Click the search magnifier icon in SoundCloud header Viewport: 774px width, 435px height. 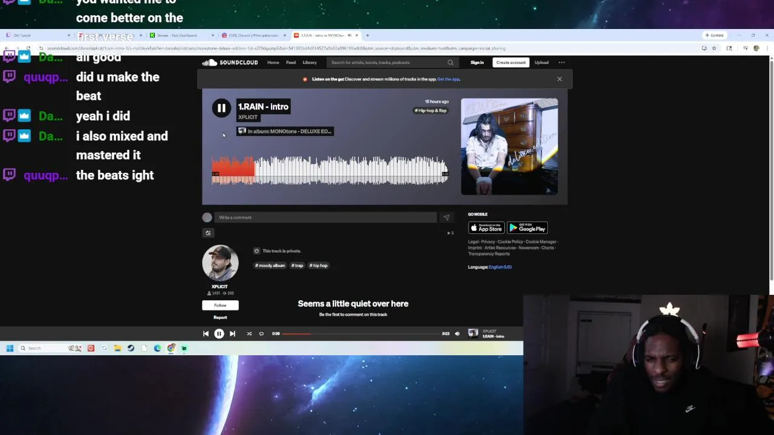450,62
